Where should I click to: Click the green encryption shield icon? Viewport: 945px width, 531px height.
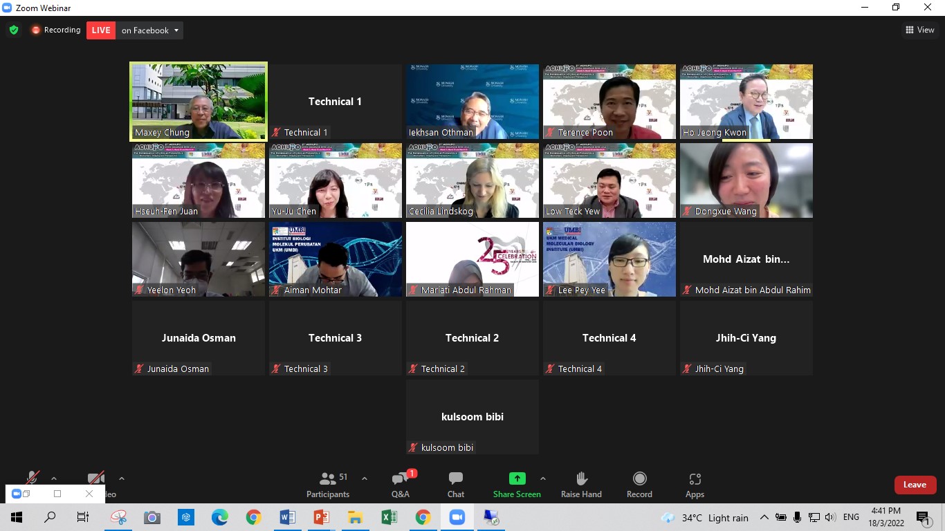(13, 30)
